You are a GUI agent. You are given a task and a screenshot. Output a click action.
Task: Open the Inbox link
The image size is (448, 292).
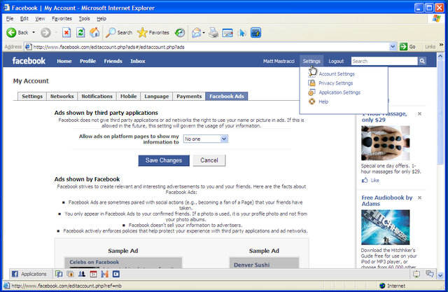coord(138,61)
